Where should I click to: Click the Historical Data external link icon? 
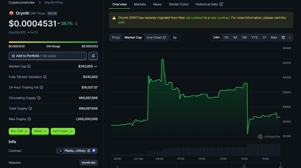221,4
